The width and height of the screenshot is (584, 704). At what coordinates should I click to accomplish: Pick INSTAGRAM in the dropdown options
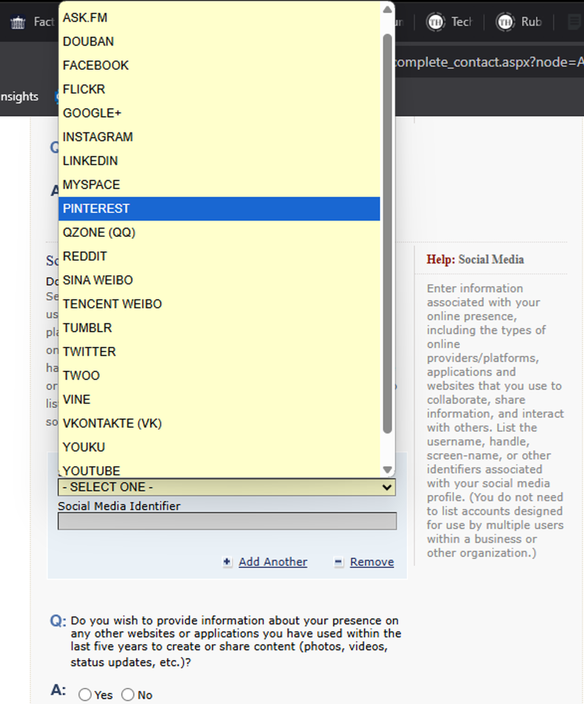coord(219,137)
